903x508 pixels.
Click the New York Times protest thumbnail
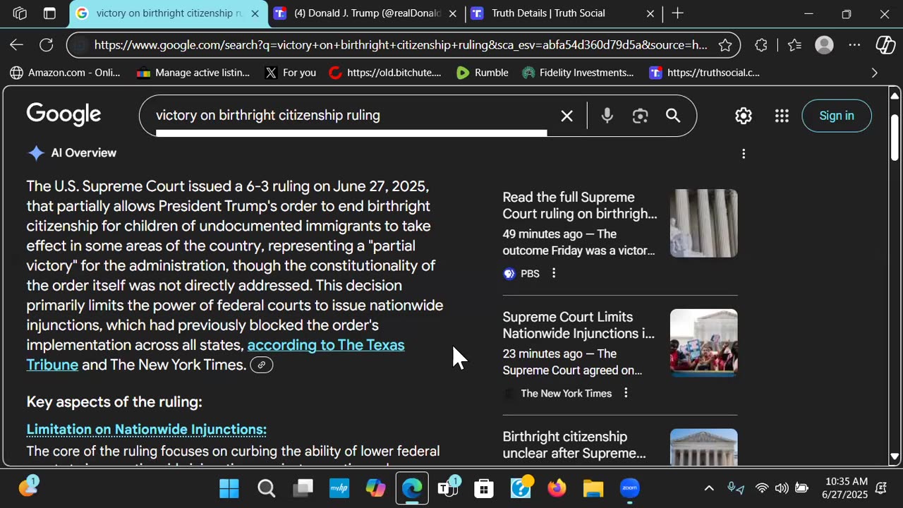703,343
